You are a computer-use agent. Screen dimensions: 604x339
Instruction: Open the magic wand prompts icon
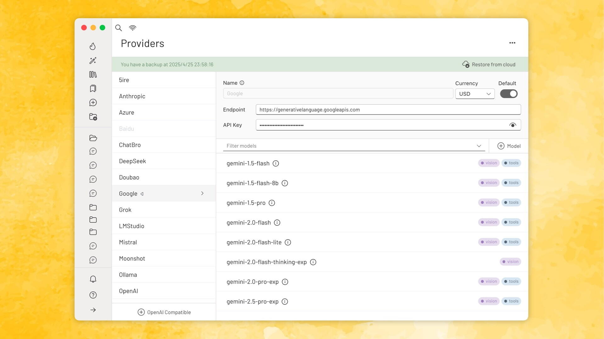(x=93, y=61)
